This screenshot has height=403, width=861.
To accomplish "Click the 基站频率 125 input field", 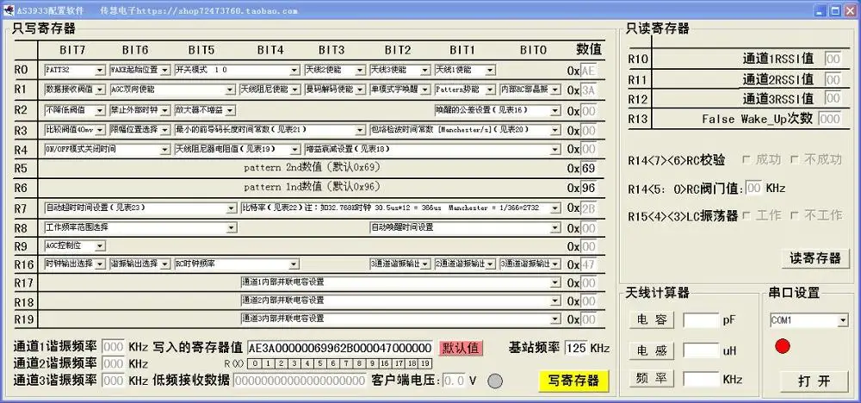I will (576, 348).
